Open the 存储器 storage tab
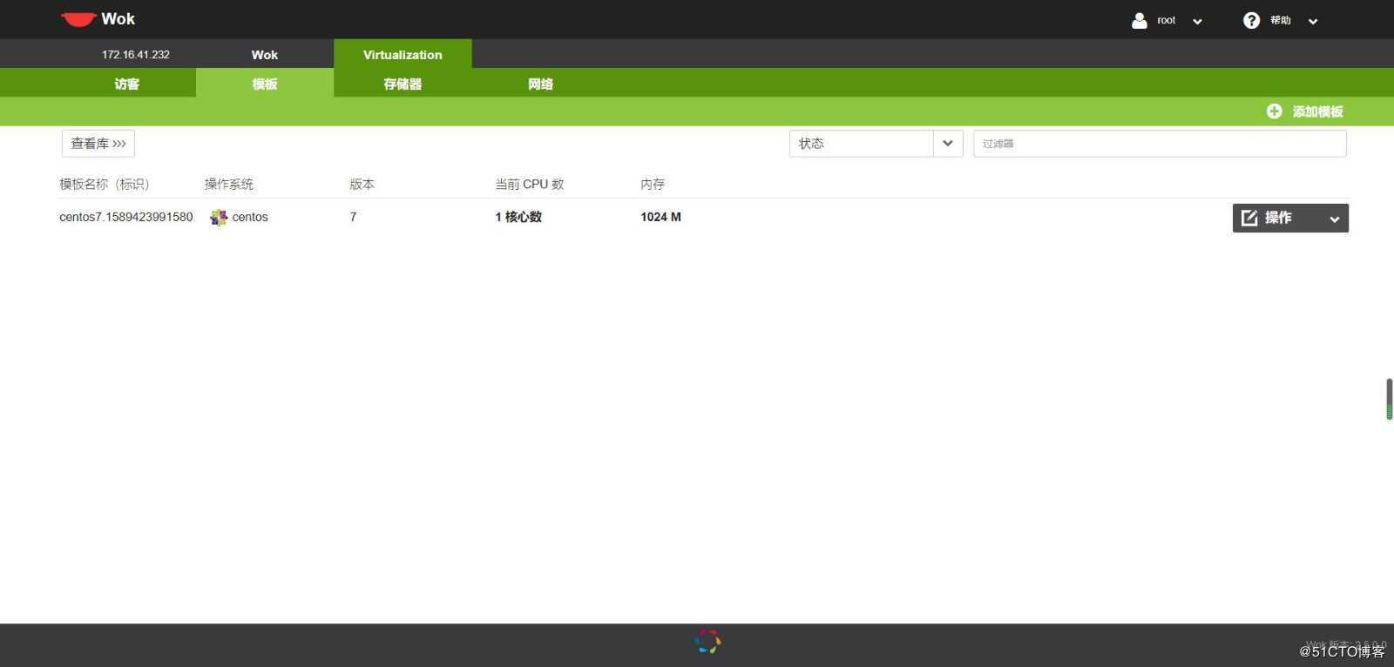1394x667 pixels. click(403, 84)
